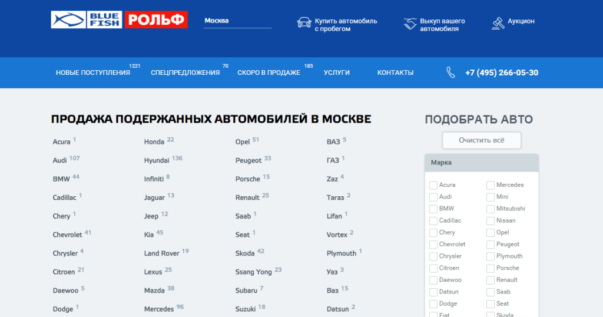This screenshot has height=317, width=603.
Task: Check the Dodge filter checkbox
Action: point(433,304)
